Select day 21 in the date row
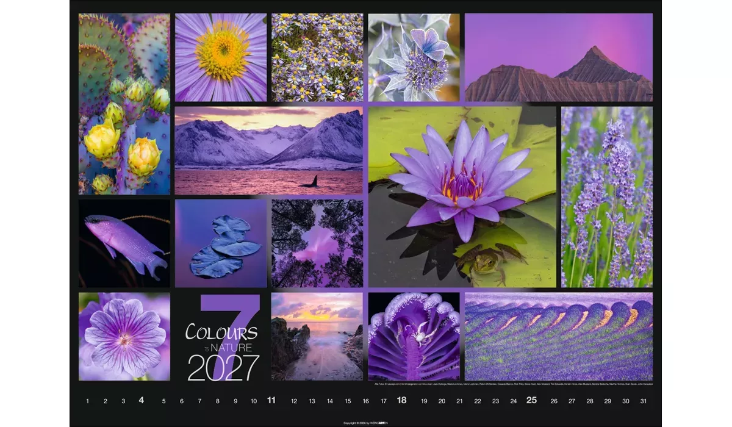 [459, 401]
